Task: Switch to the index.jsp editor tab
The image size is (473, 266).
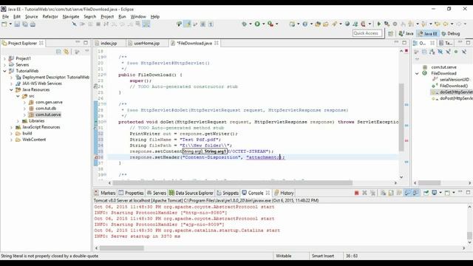Action: coord(109,43)
